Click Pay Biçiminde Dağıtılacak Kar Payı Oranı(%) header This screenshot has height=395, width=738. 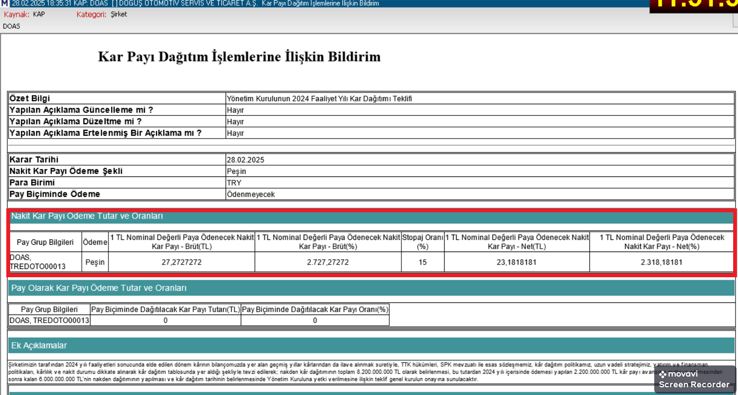tap(315, 309)
